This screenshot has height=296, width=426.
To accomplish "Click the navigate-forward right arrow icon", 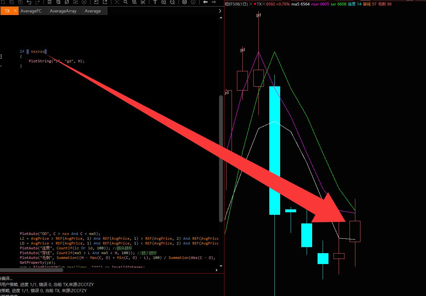I will tap(214, 2).
